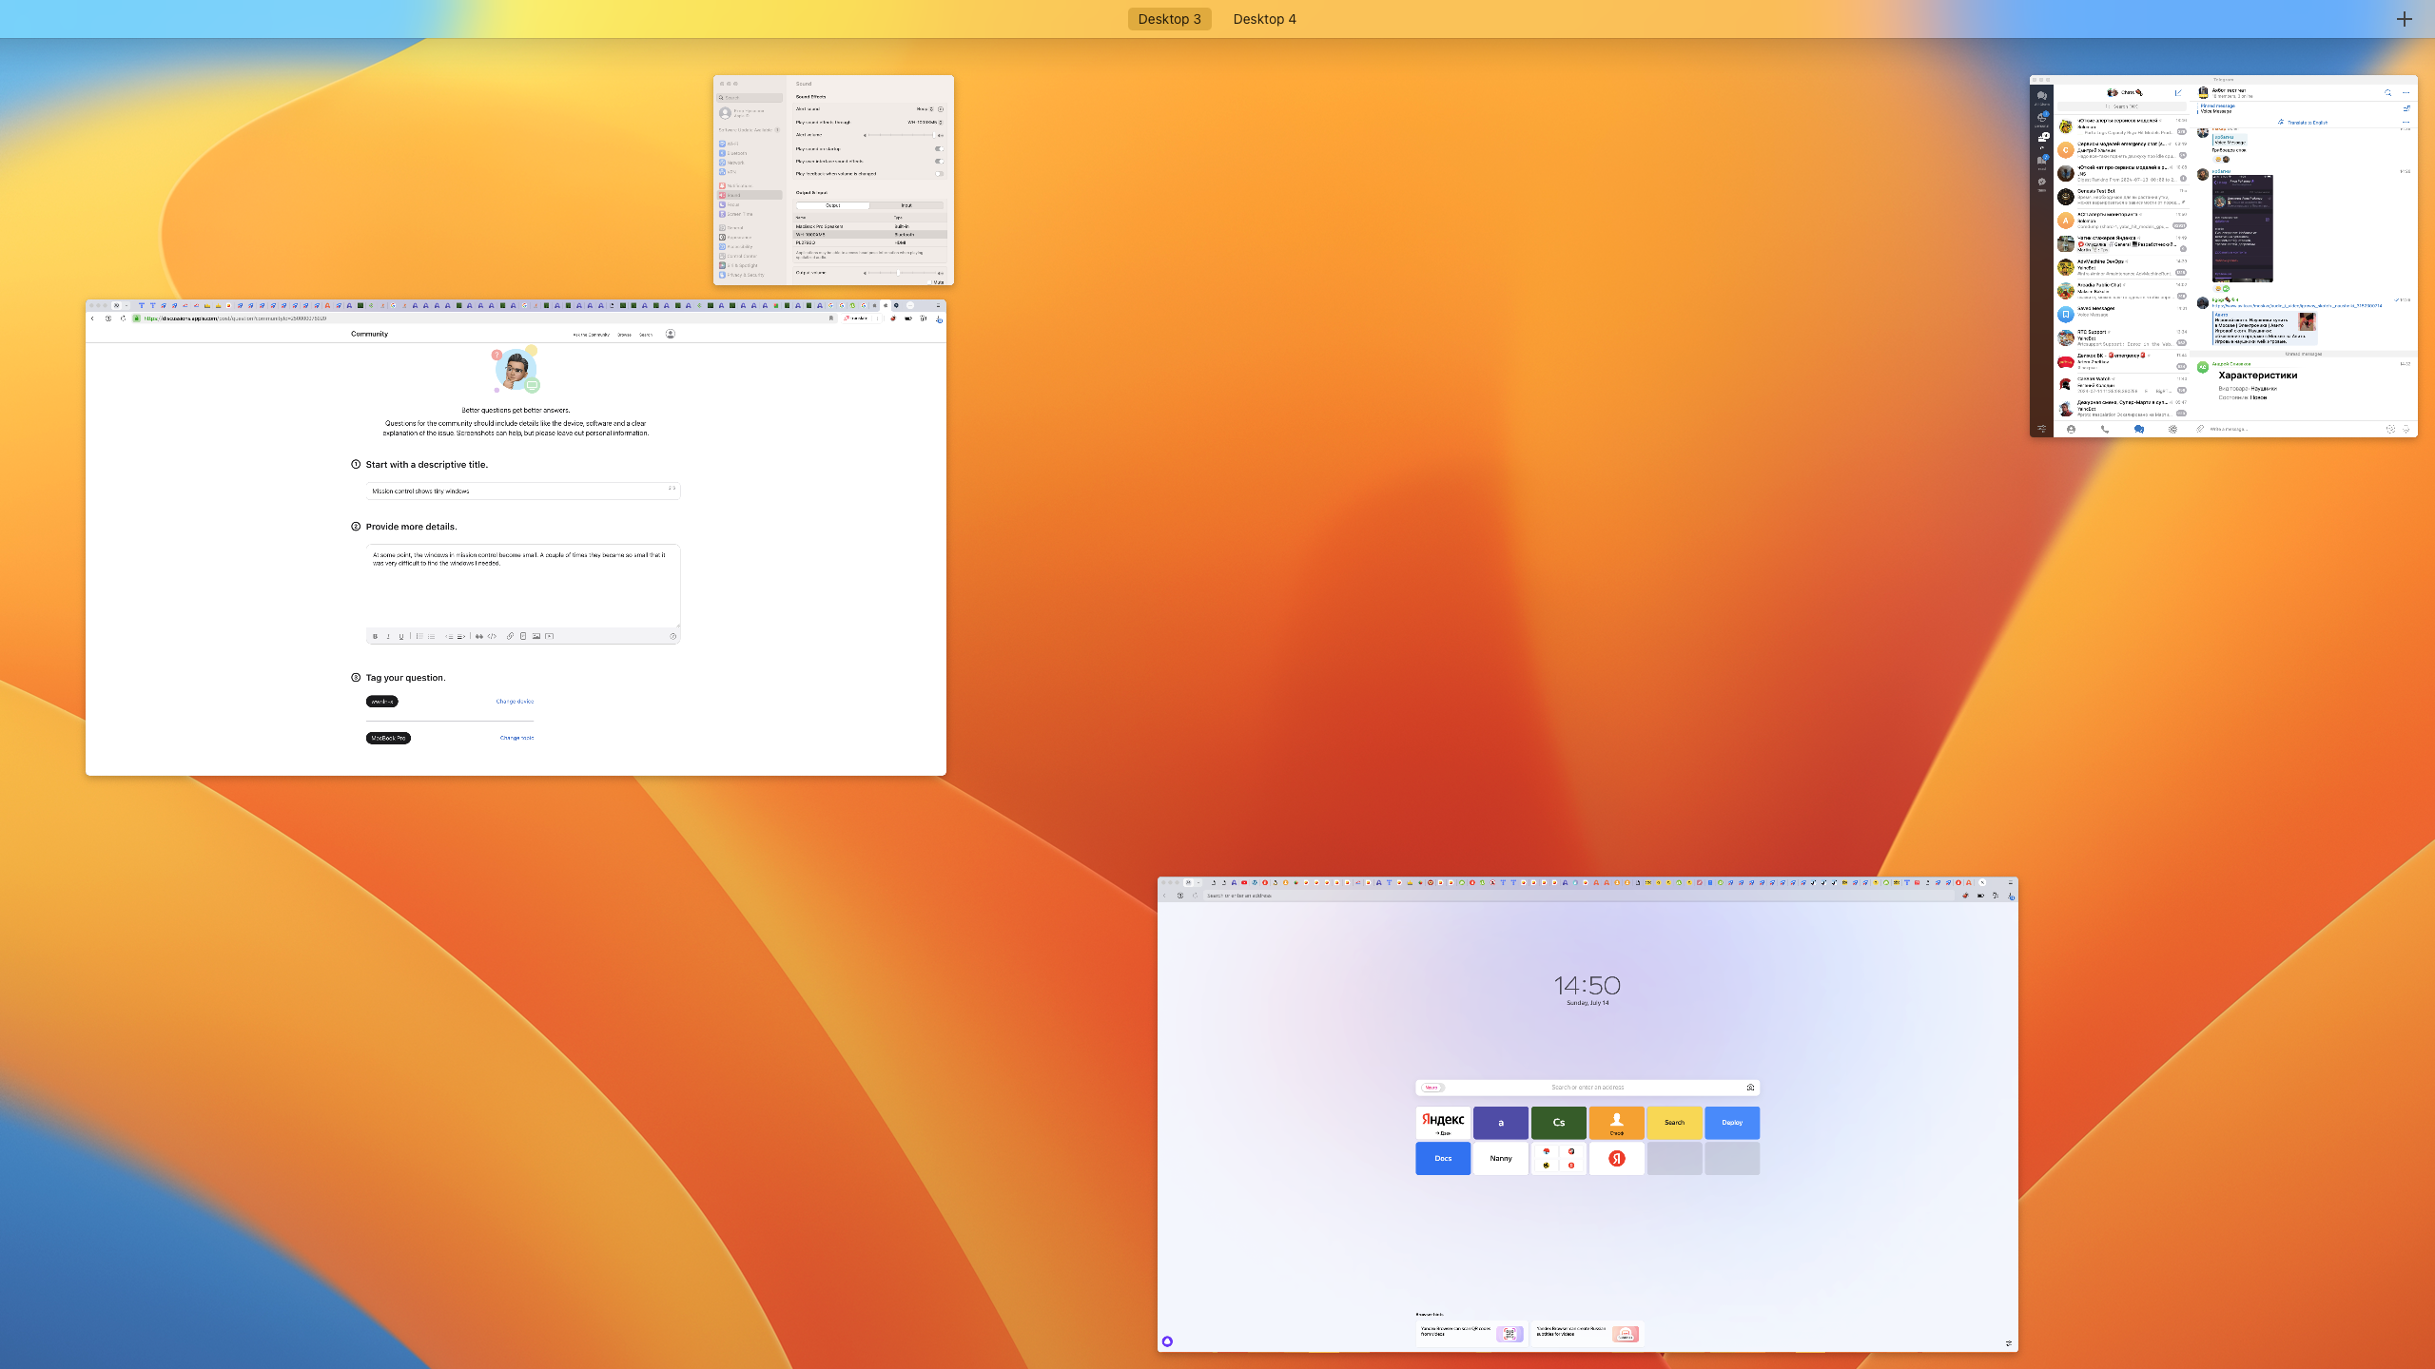Click the Telegram calls phone icon

pyautogui.click(x=2104, y=429)
